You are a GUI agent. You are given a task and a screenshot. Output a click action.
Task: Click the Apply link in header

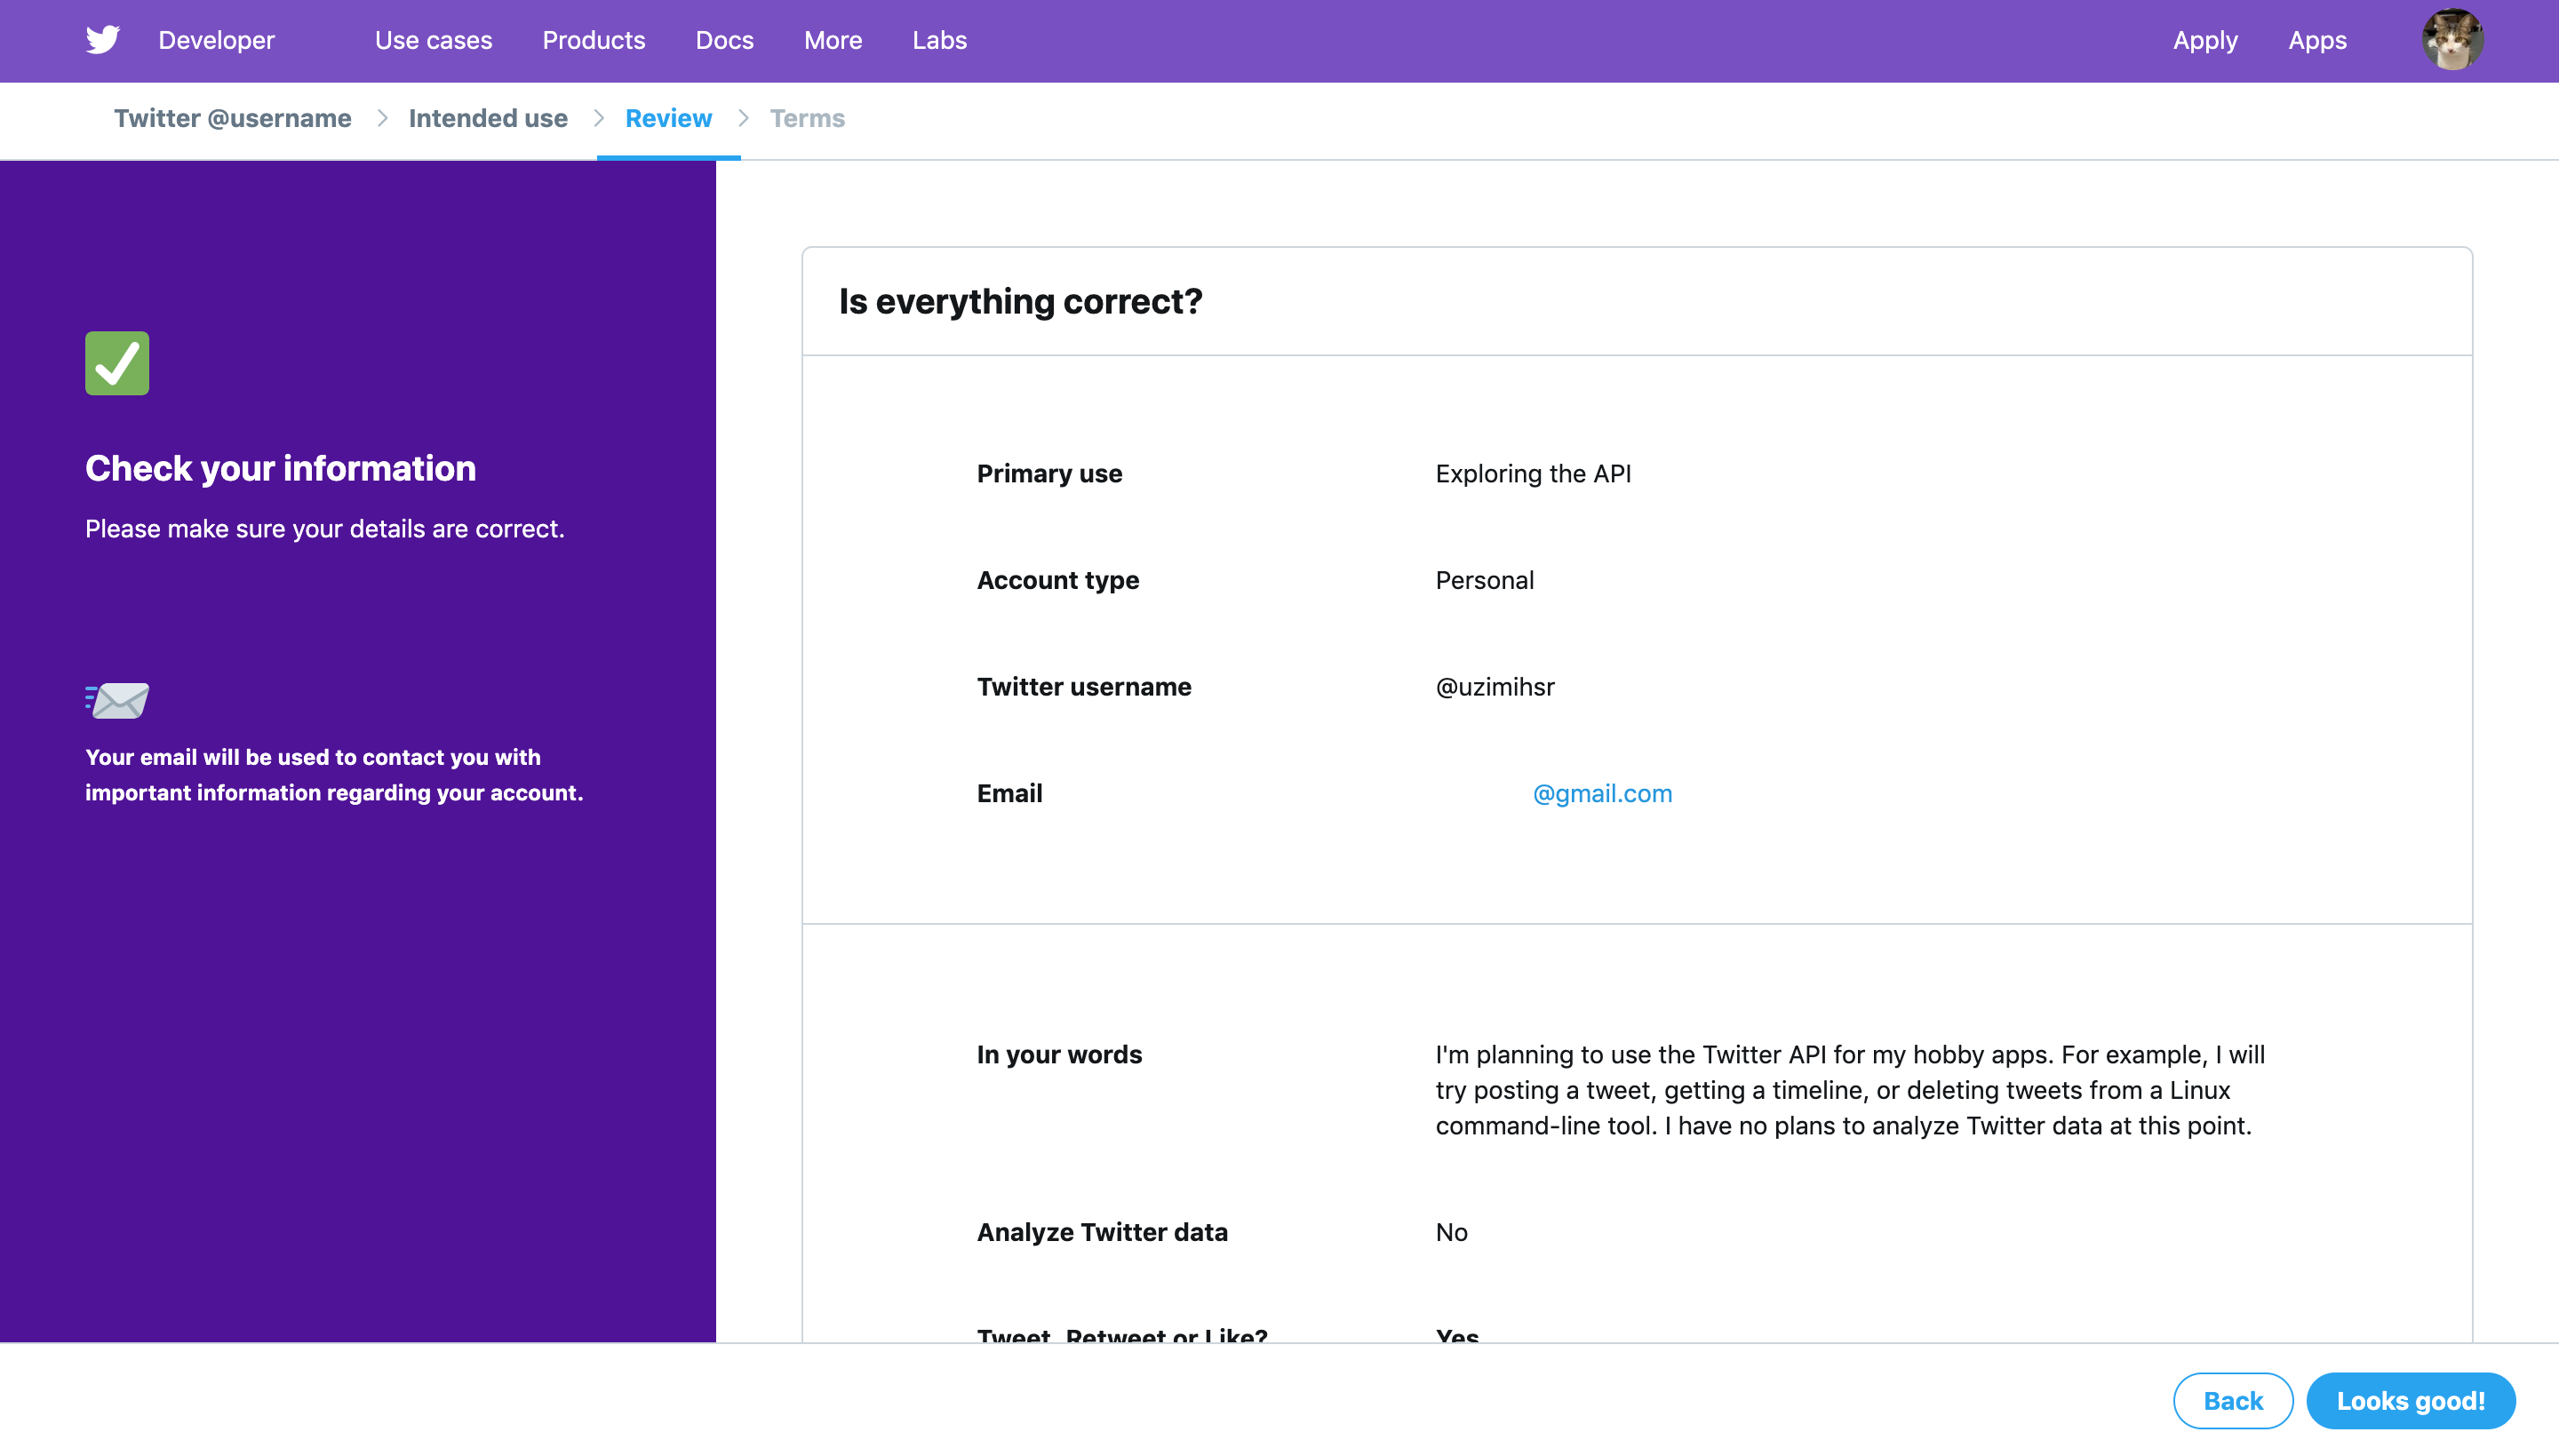point(2205,40)
